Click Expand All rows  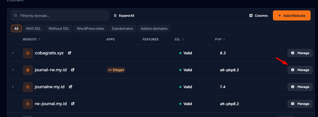(x=124, y=15)
